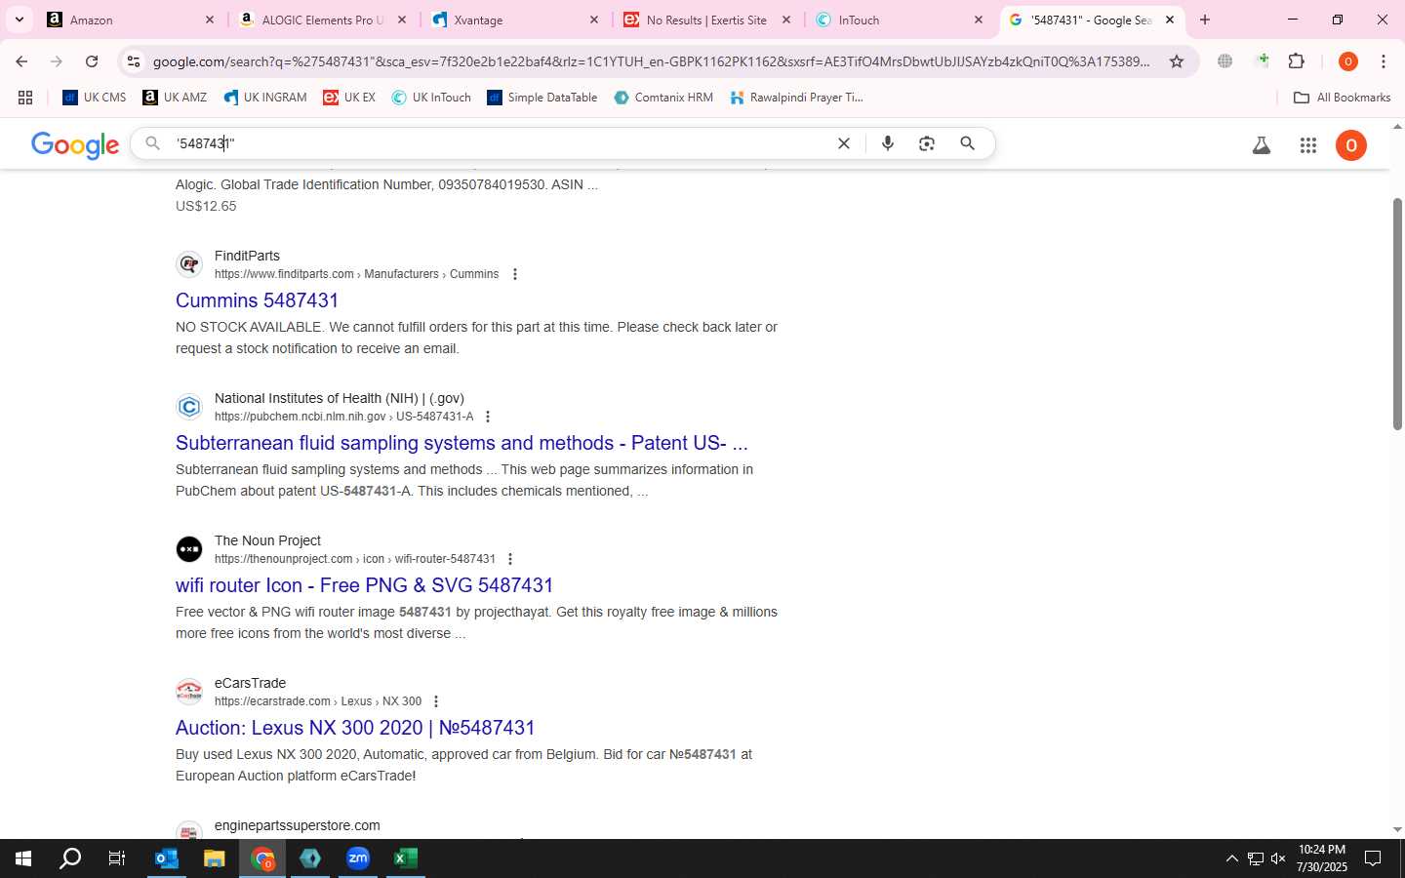Switch to the No Results Exertis Site tab
1405x878 pixels.
point(706,20)
